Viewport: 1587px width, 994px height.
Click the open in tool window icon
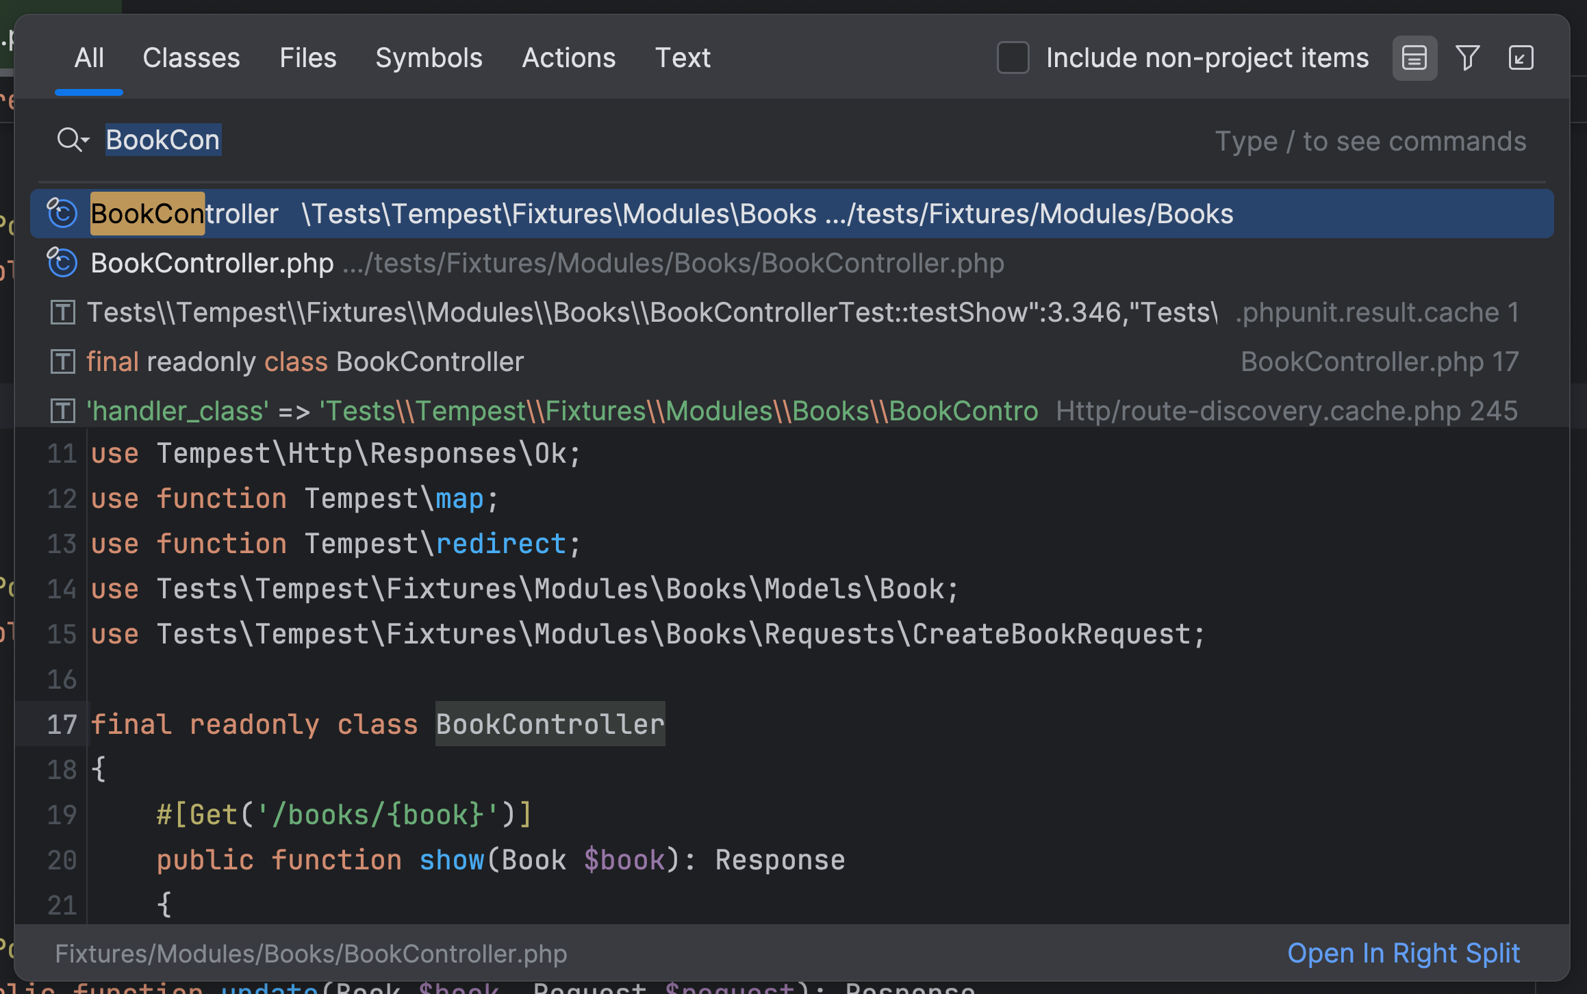1521,58
